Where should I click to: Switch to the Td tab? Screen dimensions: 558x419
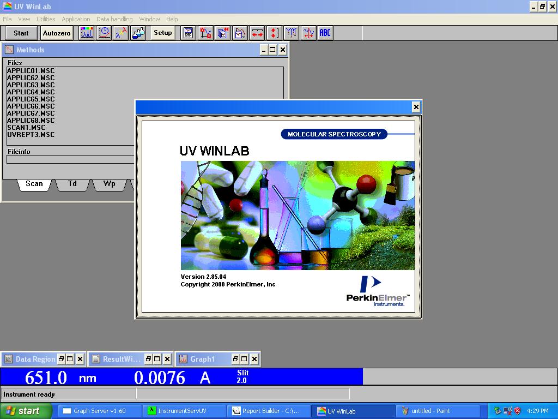[x=71, y=184]
